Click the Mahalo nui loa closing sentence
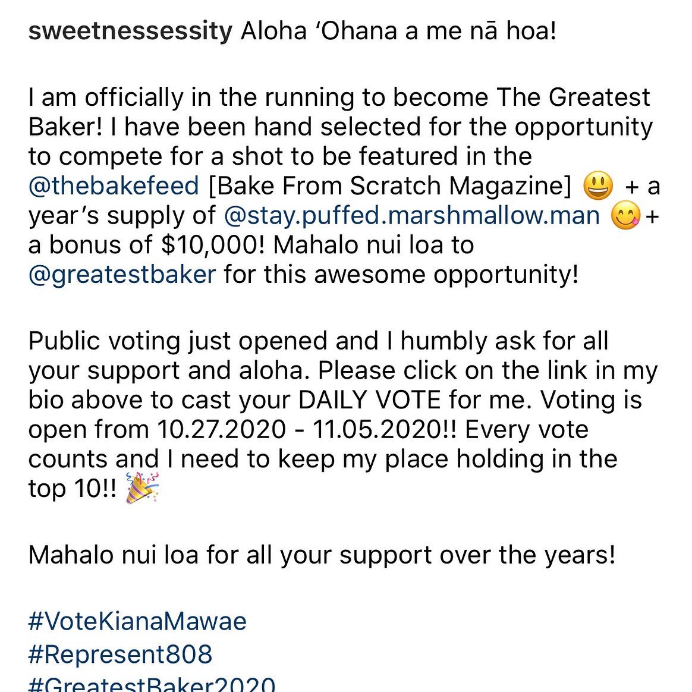The width and height of the screenshot is (692, 692). pyautogui.click(x=322, y=555)
